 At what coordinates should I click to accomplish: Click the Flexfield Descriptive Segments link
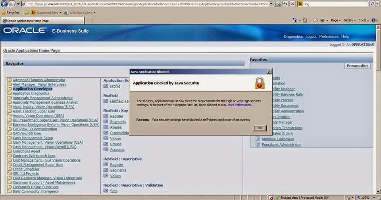(118, 170)
